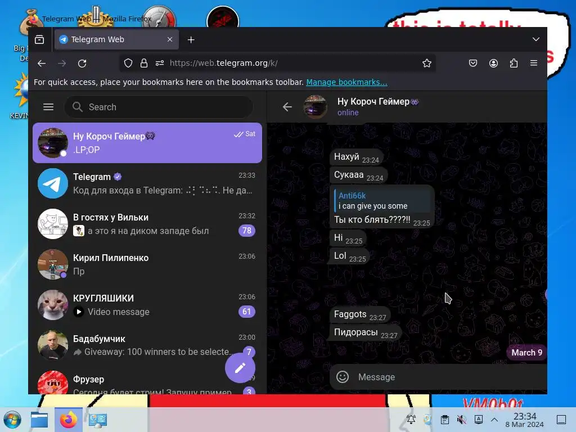The image size is (576, 432).
Task: Open the Windows Start orb
Action: (12, 420)
